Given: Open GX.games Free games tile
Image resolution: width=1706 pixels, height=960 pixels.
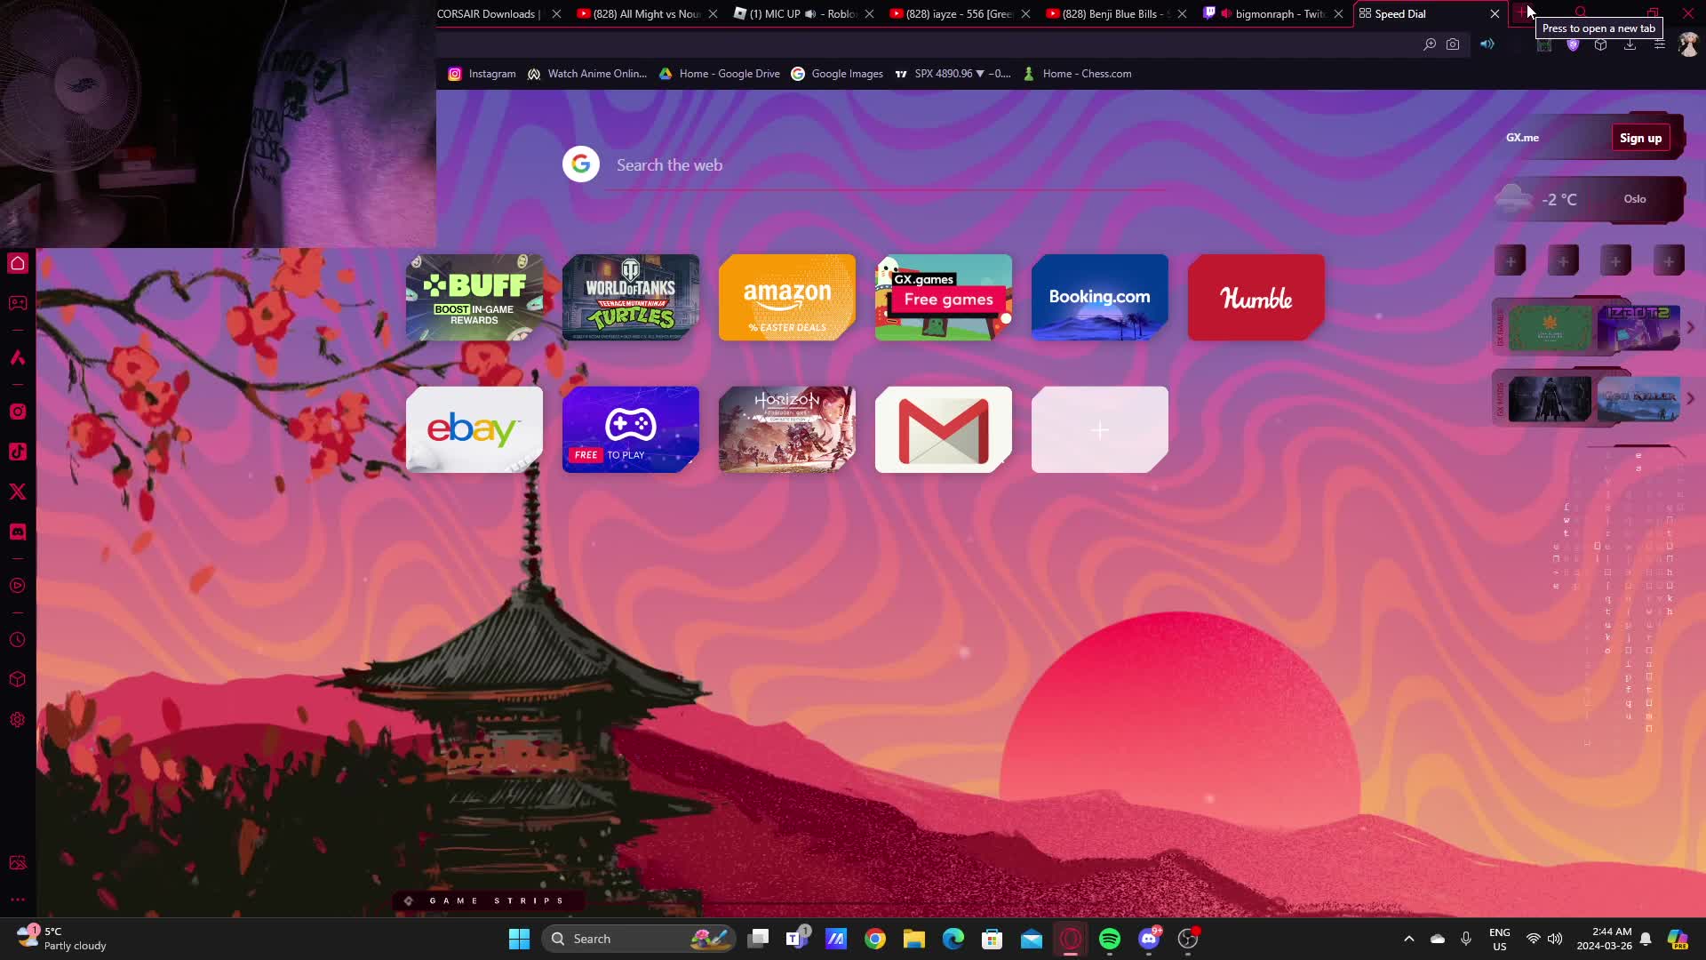Looking at the screenshot, I should pos(944,297).
